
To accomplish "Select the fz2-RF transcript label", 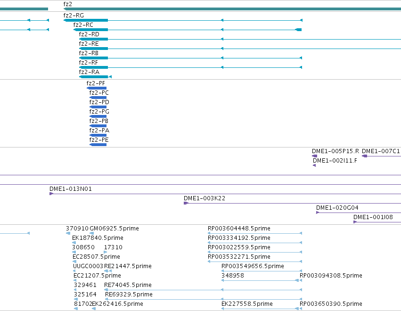I will tap(89, 63).
